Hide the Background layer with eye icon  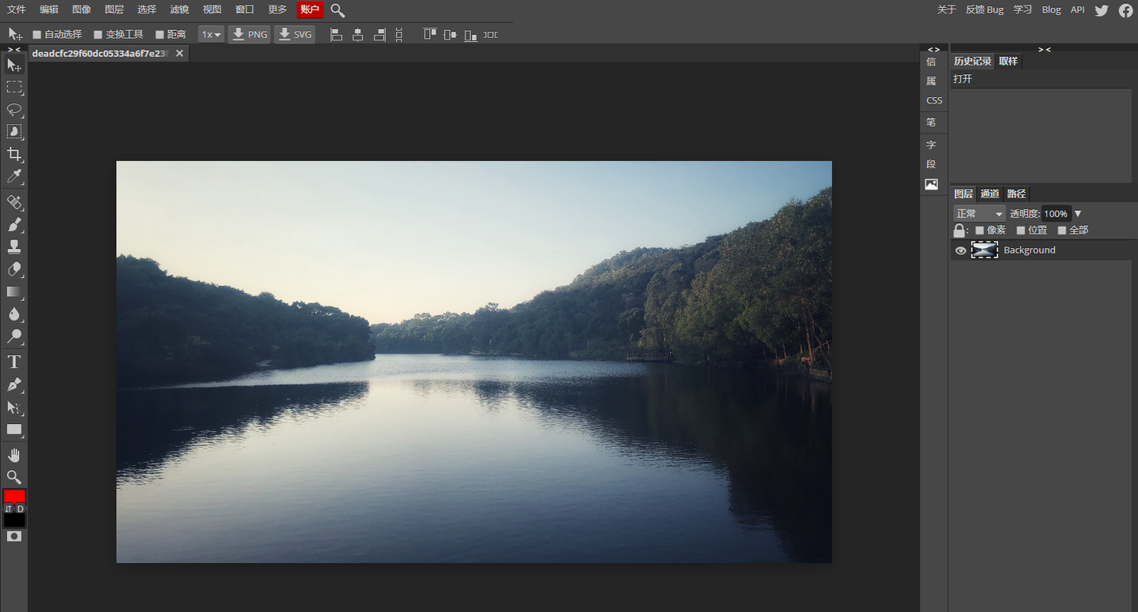coord(961,250)
